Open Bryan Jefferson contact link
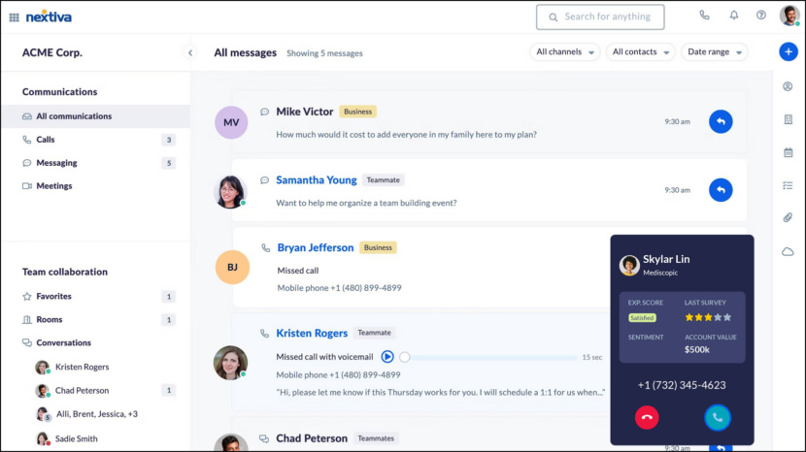806x452 pixels. pyautogui.click(x=316, y=247)
